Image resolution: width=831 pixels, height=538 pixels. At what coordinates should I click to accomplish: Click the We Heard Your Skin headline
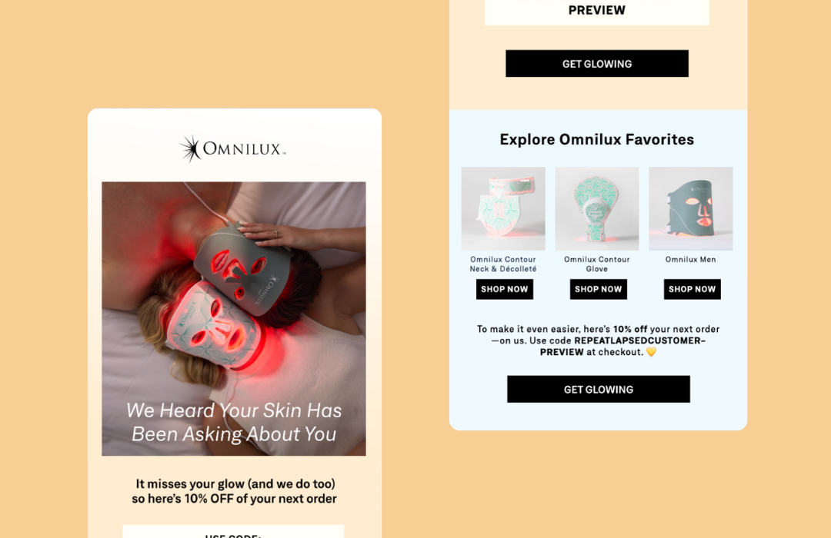[234, 422]
